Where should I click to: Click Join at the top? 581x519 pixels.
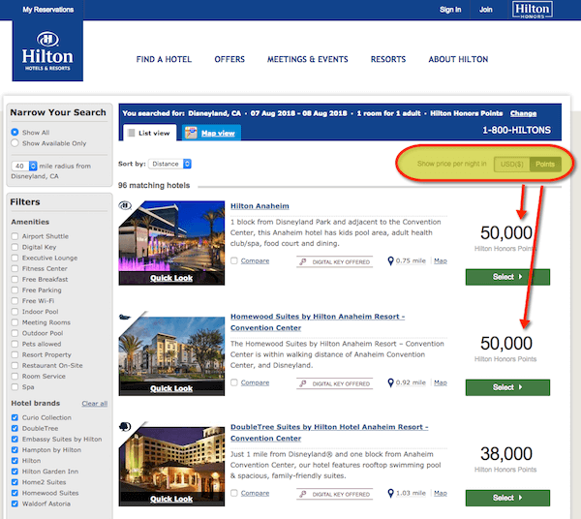click(486, 10)
